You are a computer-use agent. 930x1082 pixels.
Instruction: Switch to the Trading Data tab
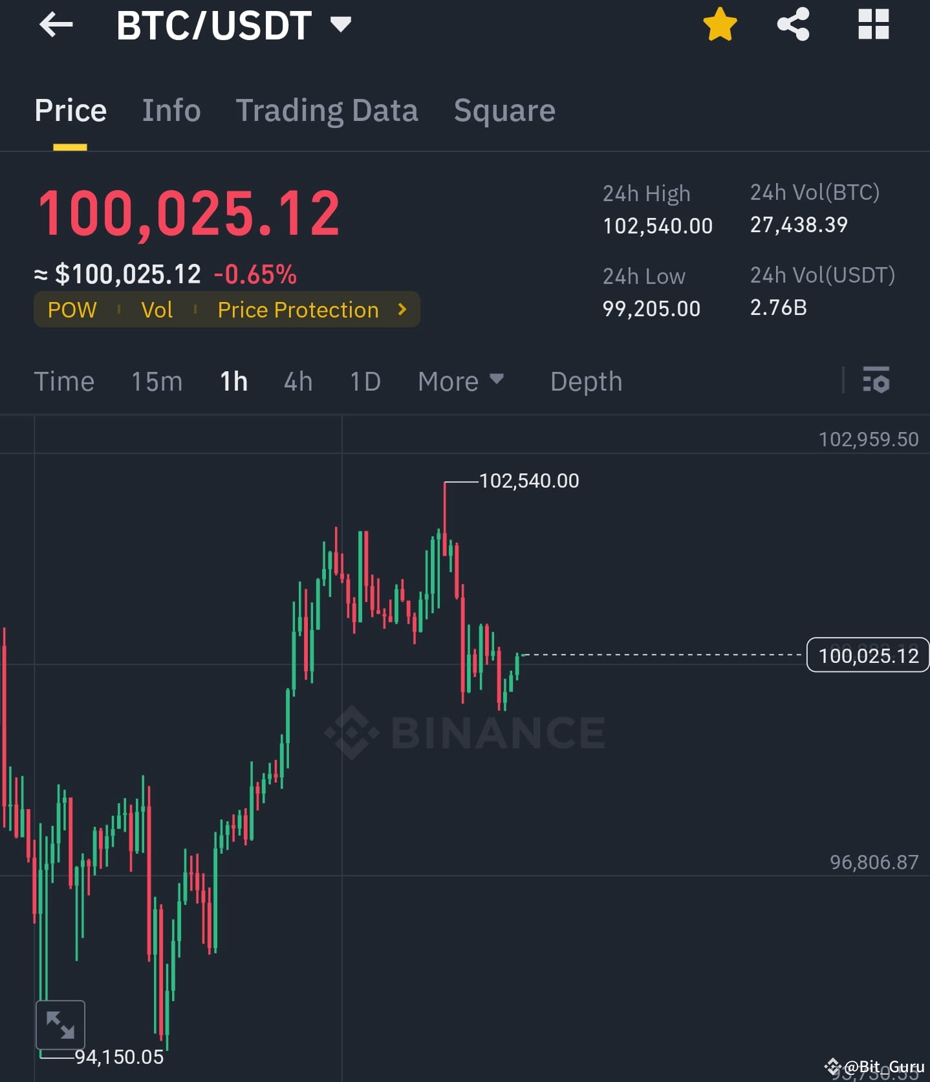coord(328,110)
